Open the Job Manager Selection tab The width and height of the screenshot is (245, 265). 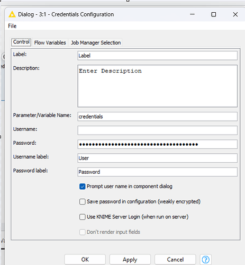(x=96, y=42)
